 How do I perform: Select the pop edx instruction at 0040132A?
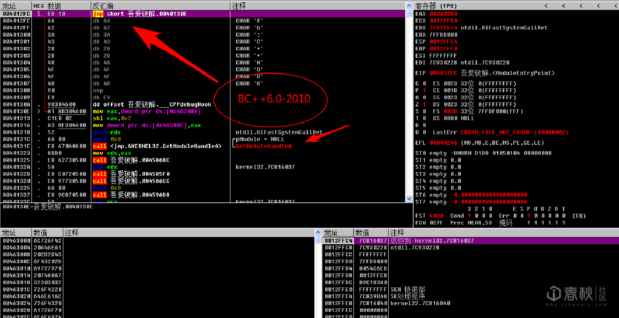click(x=203, y=167)
